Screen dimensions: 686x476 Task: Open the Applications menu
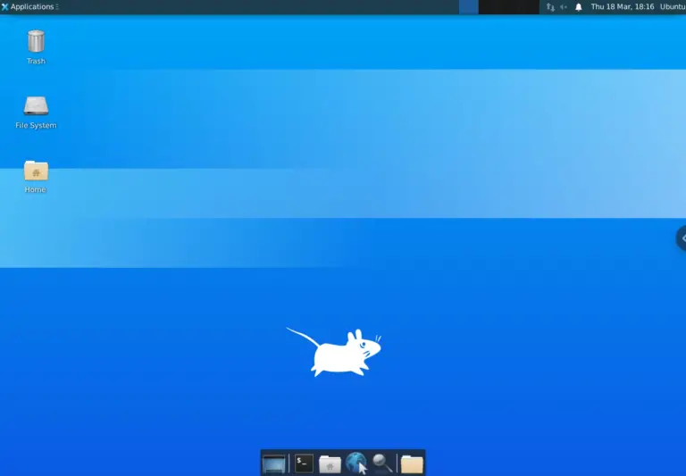click(x=29, y=6)
